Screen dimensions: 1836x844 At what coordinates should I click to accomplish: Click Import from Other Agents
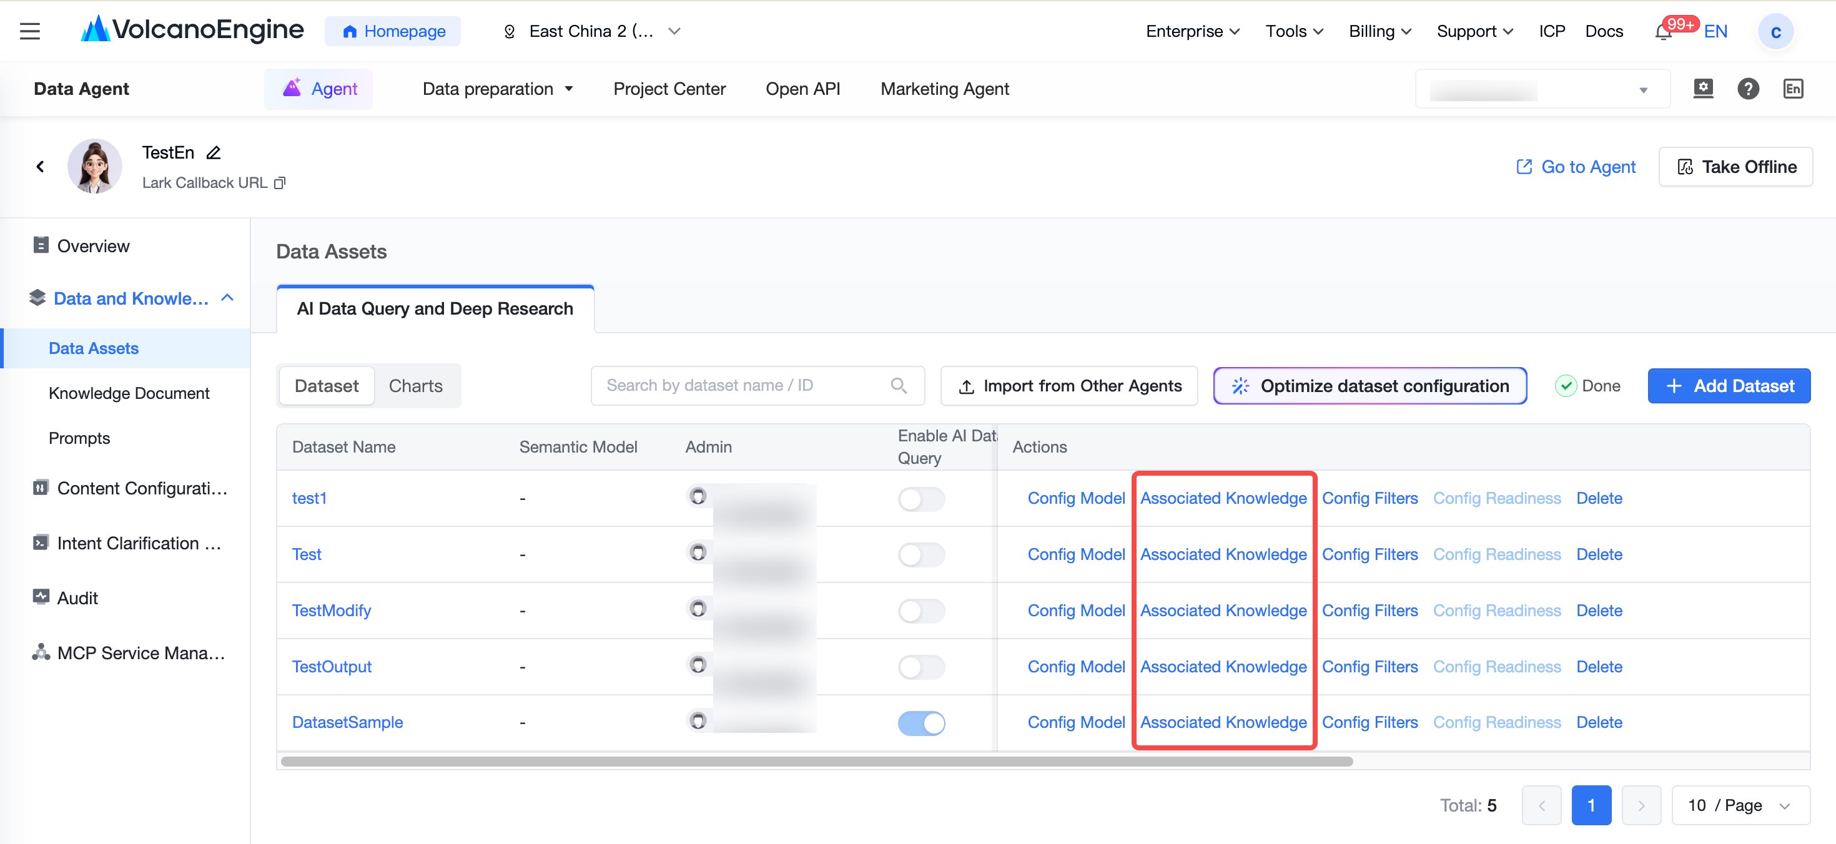pos(1069,385)
